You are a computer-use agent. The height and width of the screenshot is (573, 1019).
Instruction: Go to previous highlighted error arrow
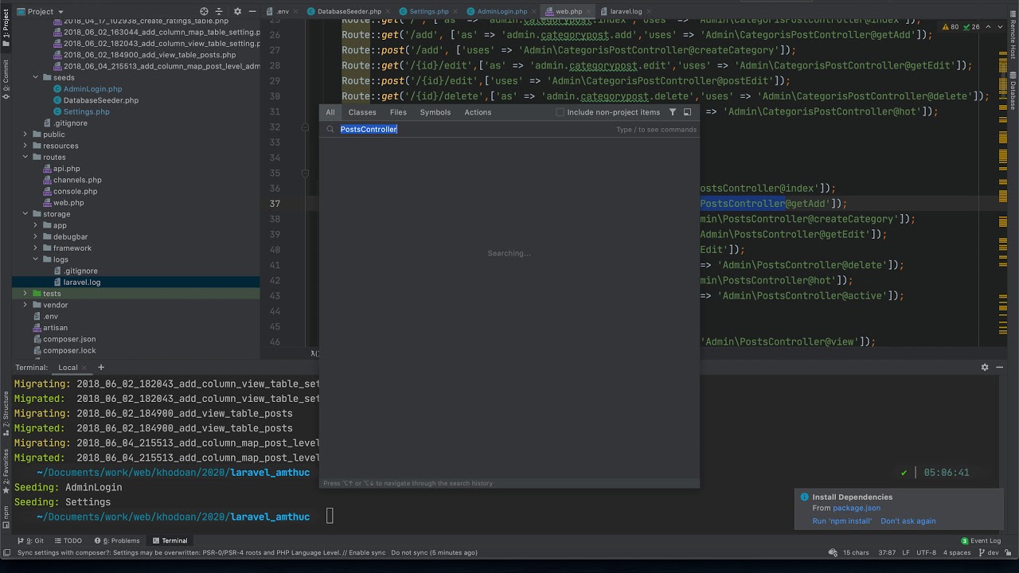coord(988,27)
